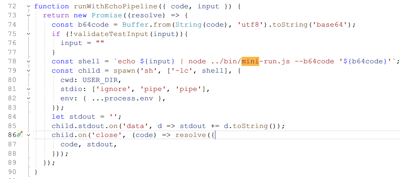Collapse the return new Promise block at line 73
This screenshot has width=400, height=179.
coord(28,15)
